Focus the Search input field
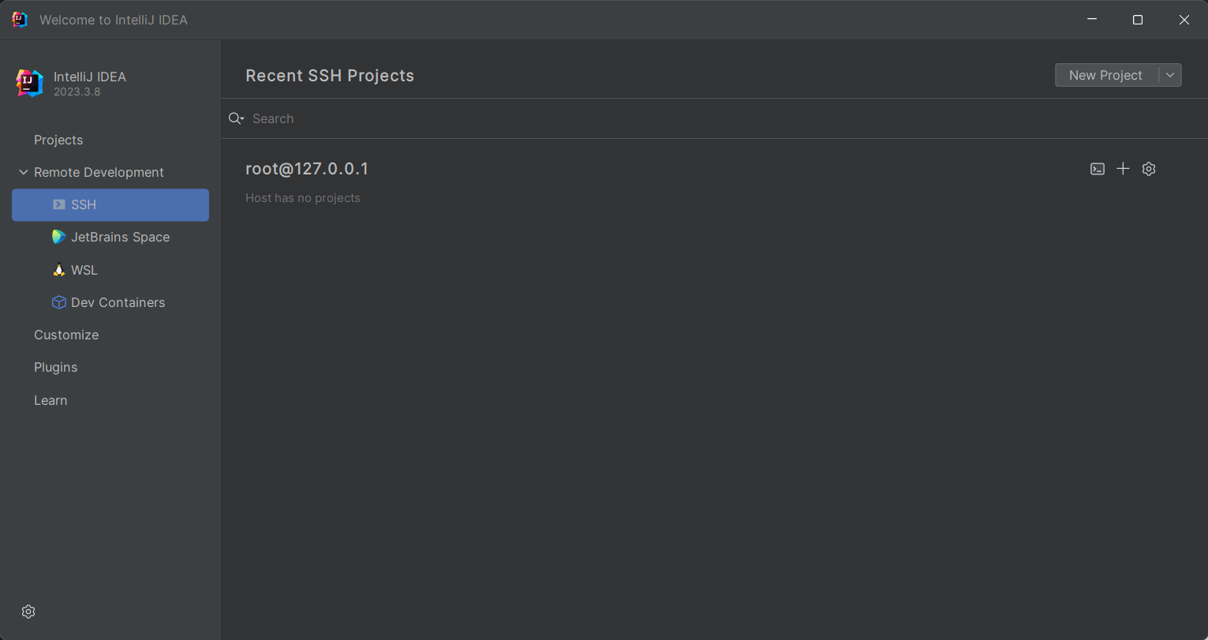This screenshot has width=1208, height=640. coord(552,118)
